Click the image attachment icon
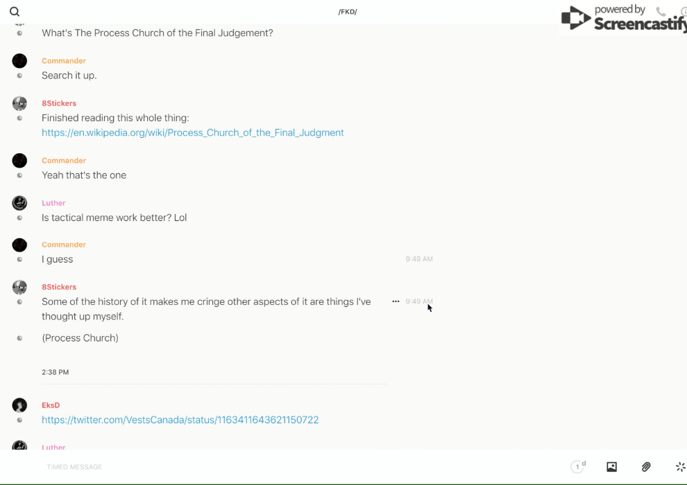This screenshot has width=687, height=485. (611, 467)
